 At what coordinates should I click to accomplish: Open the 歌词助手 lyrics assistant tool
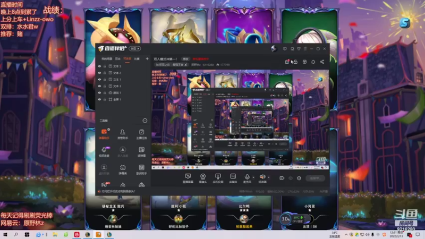coord(141,169)
